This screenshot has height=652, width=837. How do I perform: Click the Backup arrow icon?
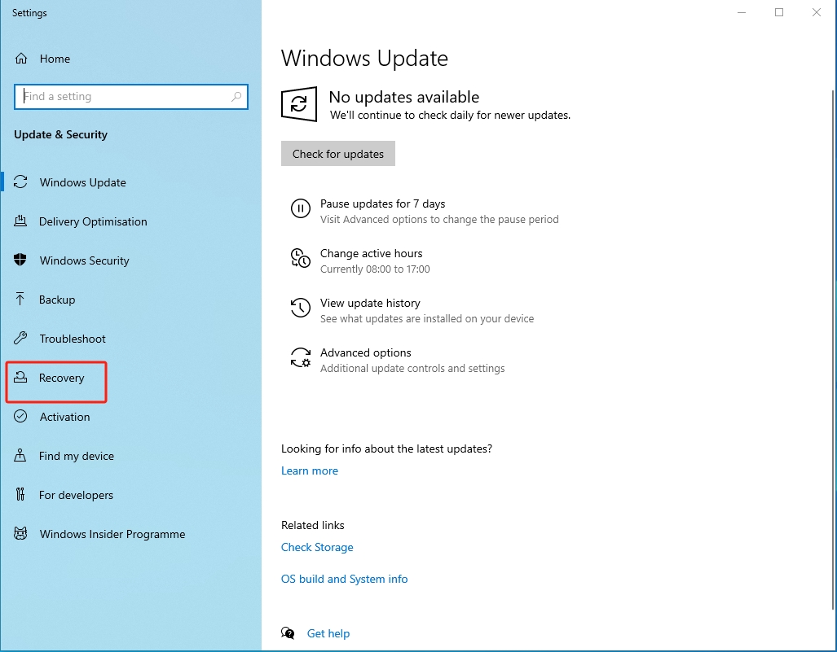click(20, 299)
